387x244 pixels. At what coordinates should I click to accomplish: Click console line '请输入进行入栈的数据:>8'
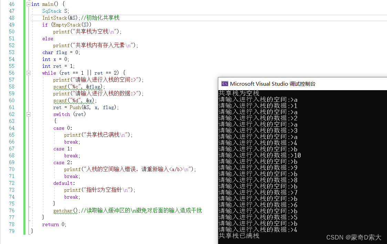[258, 180]
